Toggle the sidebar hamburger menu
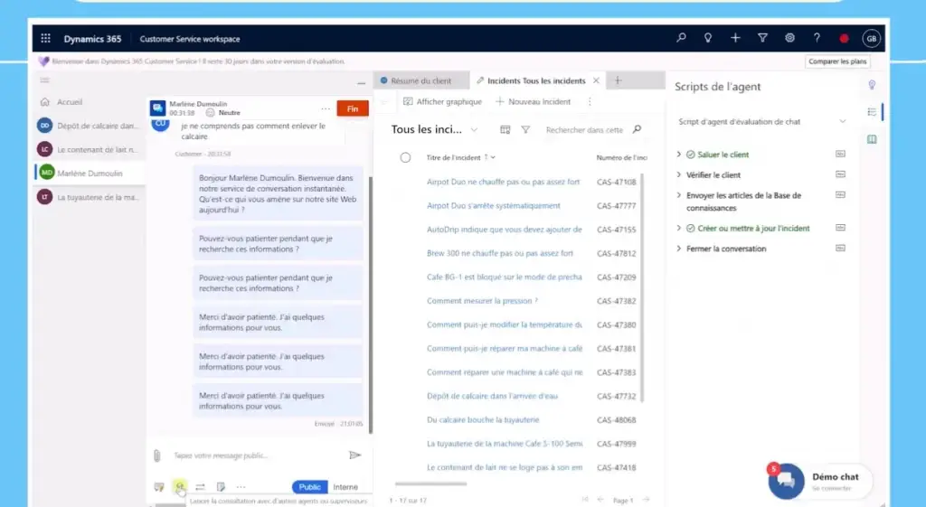The height and width of the screenshot is (507, 926). coord(45,80)
